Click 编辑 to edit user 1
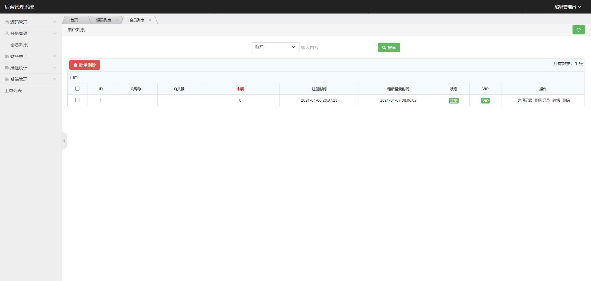 [557, 100]
